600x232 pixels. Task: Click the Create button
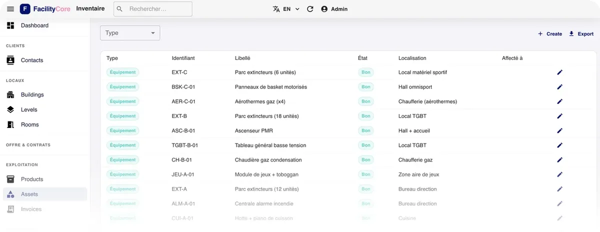[x=549, y=34]
